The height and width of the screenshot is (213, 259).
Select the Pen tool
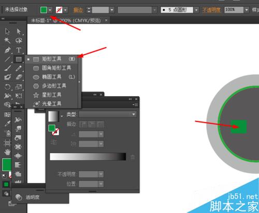coord(8,50)
